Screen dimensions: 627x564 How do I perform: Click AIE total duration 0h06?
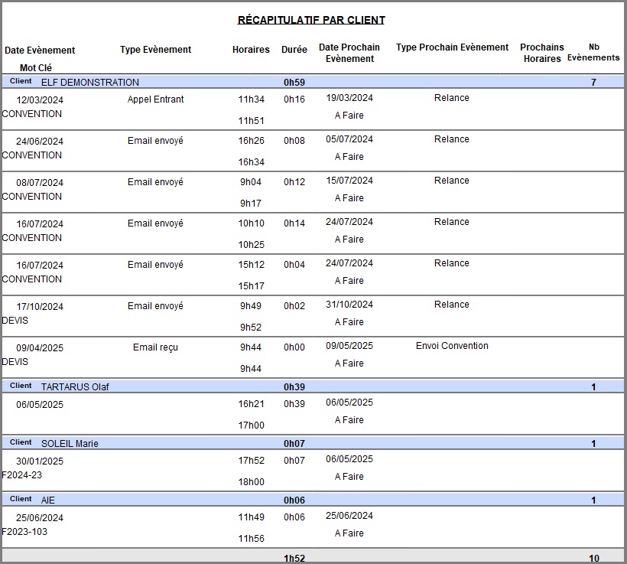click(294, 500)
